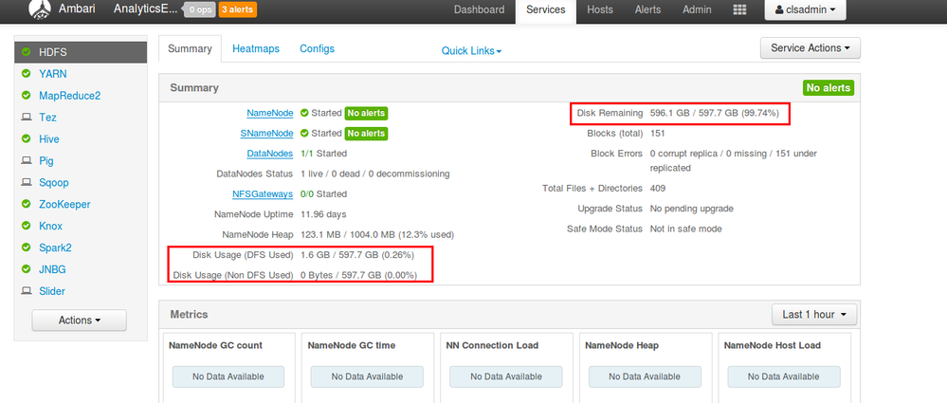This screenshot has height=403, width=947.
Task: Expand the Quick Links menu
Action: coord(471,51)
